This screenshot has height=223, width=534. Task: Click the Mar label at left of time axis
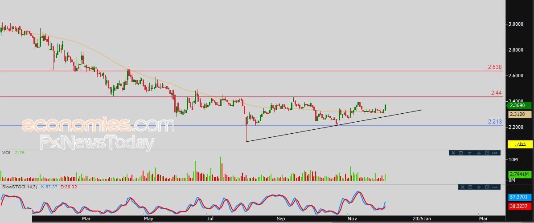coord(87,219)
